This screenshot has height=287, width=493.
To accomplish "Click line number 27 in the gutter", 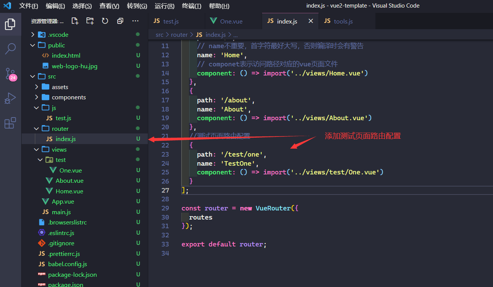I will [x=165, y=190].
